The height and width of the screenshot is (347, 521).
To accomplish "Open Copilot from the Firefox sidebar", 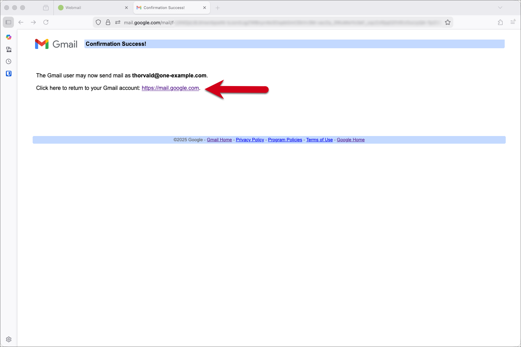I will pos(9,37).
